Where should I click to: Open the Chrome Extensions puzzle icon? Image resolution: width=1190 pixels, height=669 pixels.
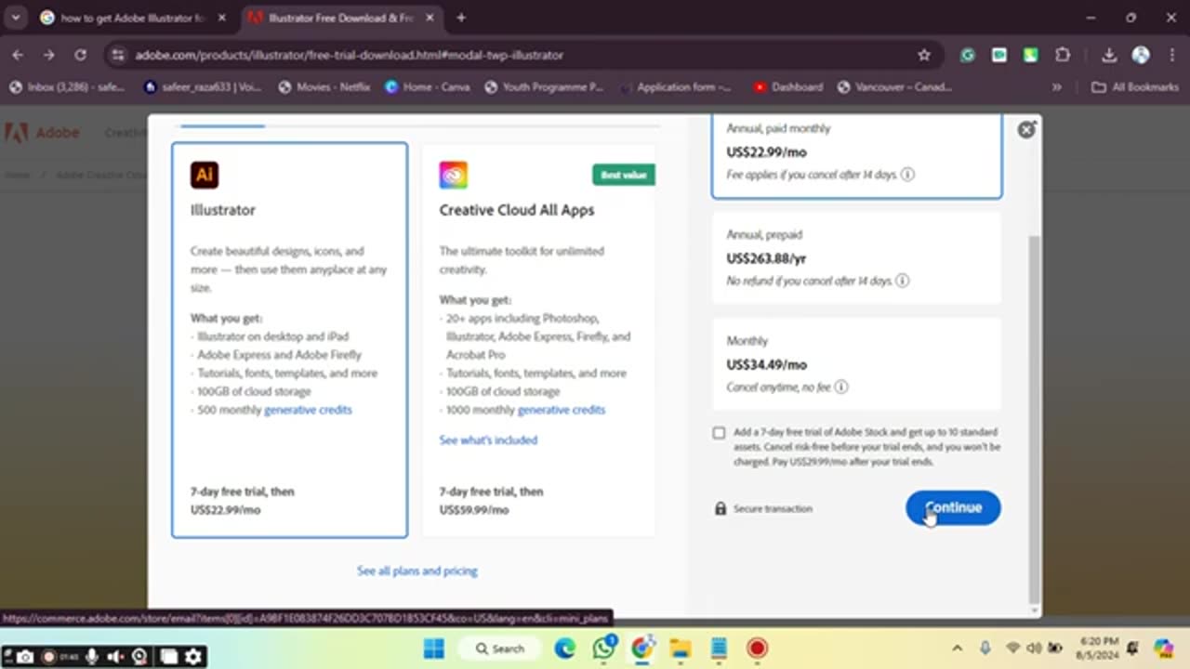pos(1063,55)
